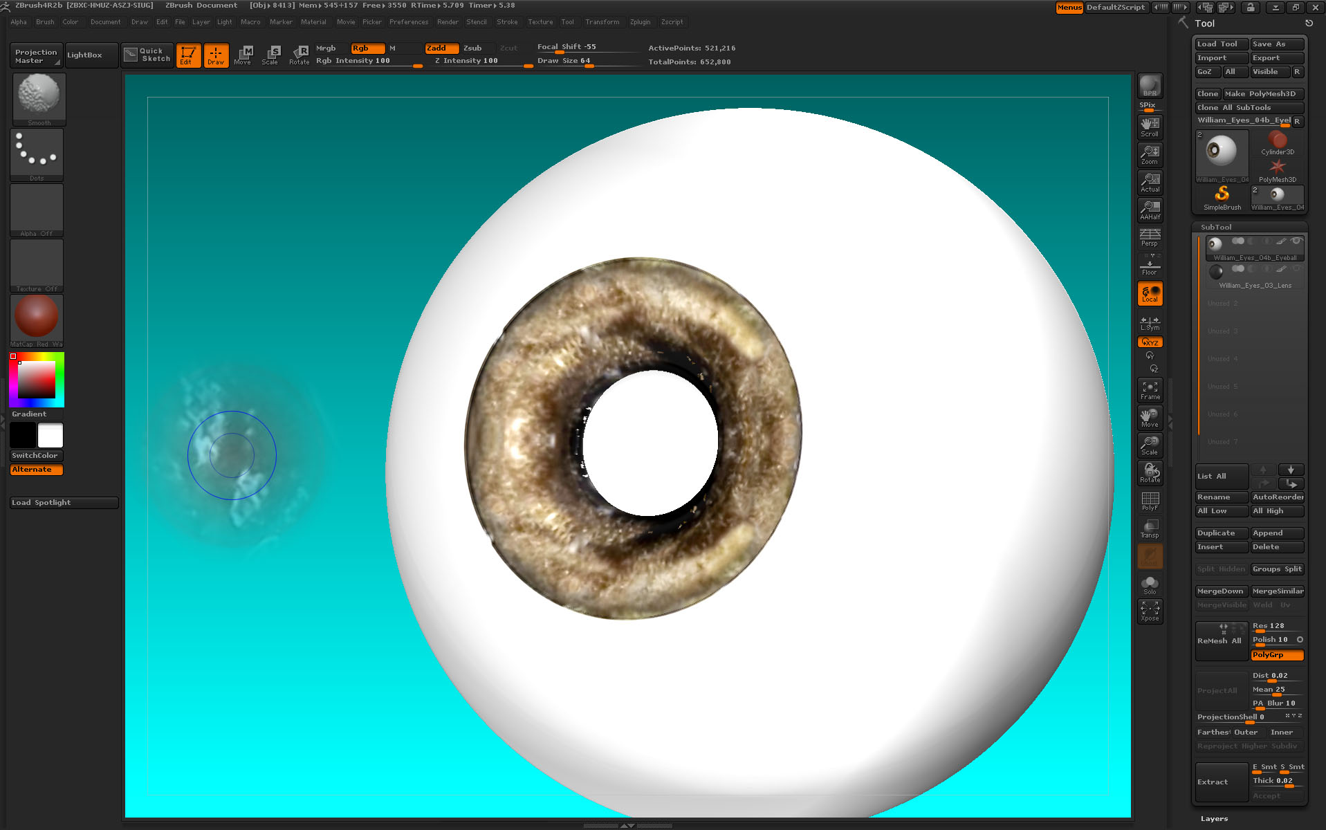Pick a color from the gradient swatch

coord(36,379)
